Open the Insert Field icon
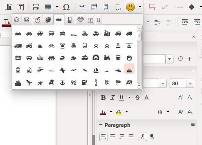 [48, 7]
